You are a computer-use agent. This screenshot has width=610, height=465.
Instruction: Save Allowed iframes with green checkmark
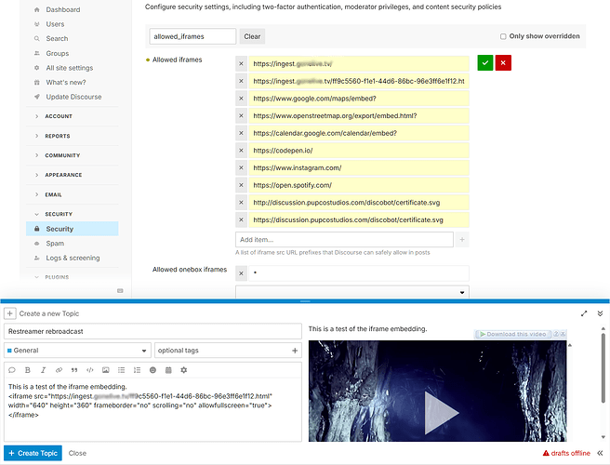485,62
